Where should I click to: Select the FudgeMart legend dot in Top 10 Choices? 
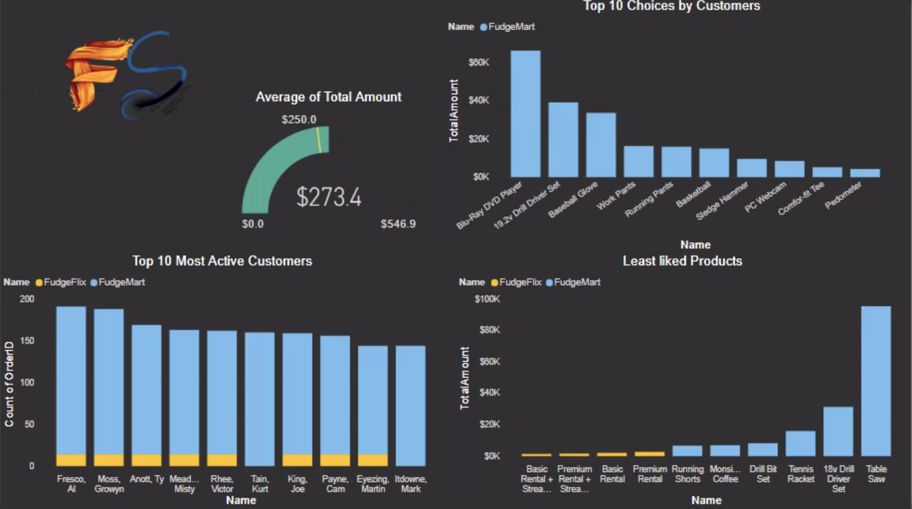[483, 27]
